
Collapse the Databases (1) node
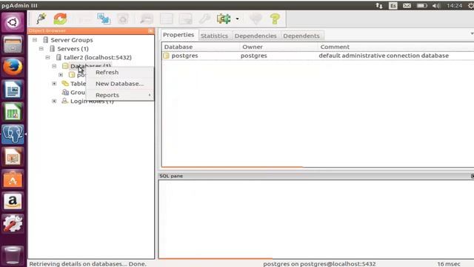click(x=54, y=66)
